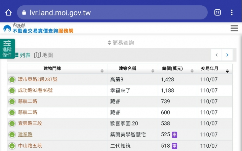The image size is (242, 151).
Task: Open the 進階條件 filter panel
Action: pyautogui.click(x=7, y=49)
